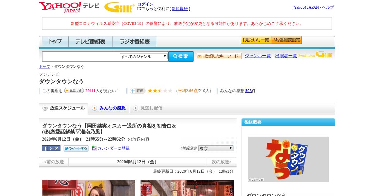Click arrow icon beside 放送スケジュール

tap(45, 108)
